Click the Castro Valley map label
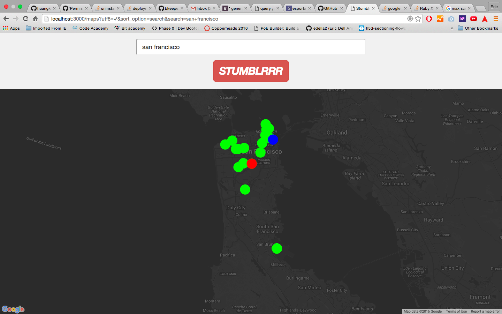This screenshot has width=502, height=314. tap(431, 203)
